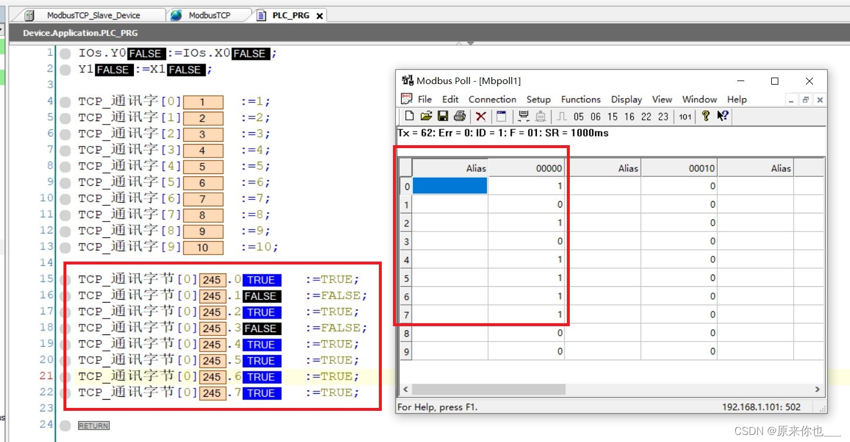Click the context help arrow-question icon

point(723,116)
